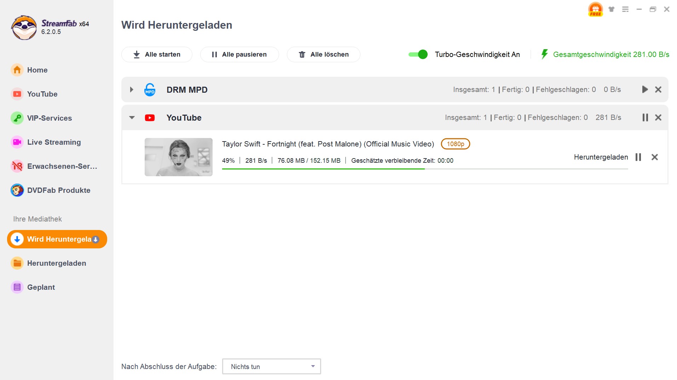Click the 76.08 MB / 152.15 MB size text
The height and width of the screenshot is (380, 677).
[309, 161]
